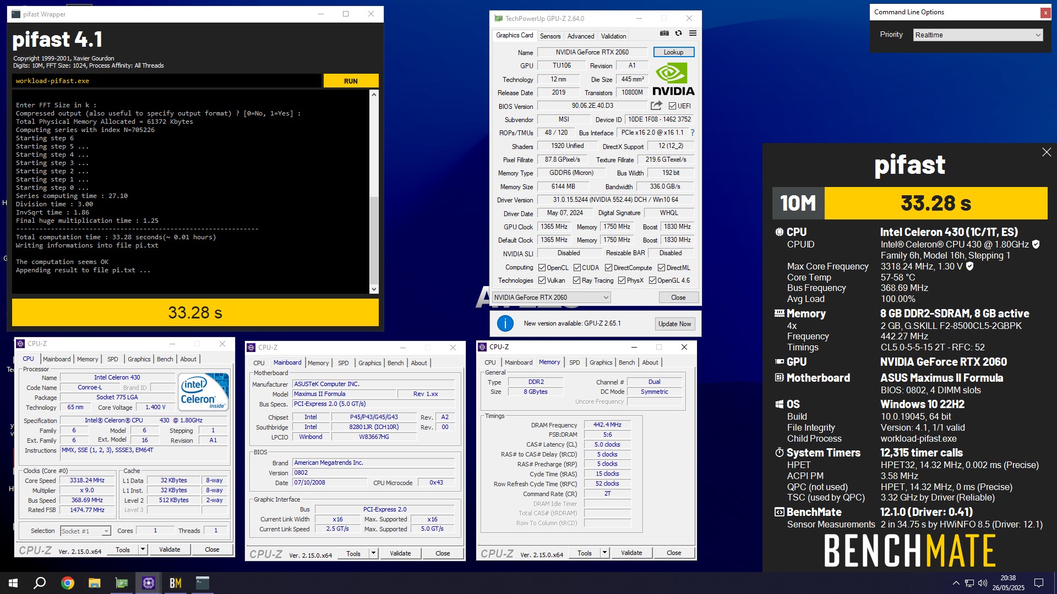
Task: Select Bench tab in CPU-Z Mainboard window
Action: tap(395, 363)
